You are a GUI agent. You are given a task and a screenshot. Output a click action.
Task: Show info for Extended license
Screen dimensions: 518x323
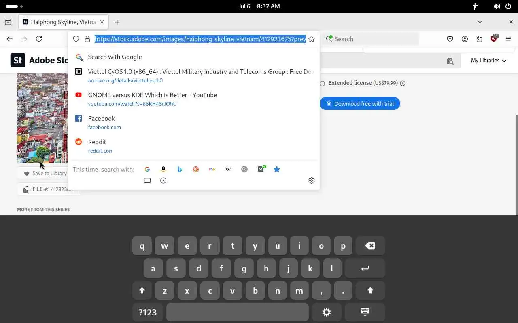(403, 83)
